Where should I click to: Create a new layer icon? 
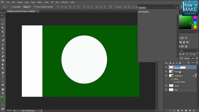click(x=190, y=111)
